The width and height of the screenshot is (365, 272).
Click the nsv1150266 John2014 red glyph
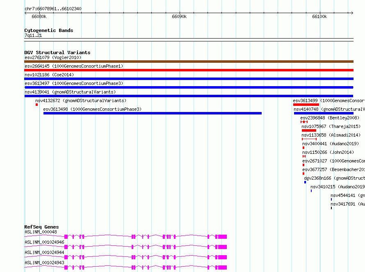[x=304, y=156]
